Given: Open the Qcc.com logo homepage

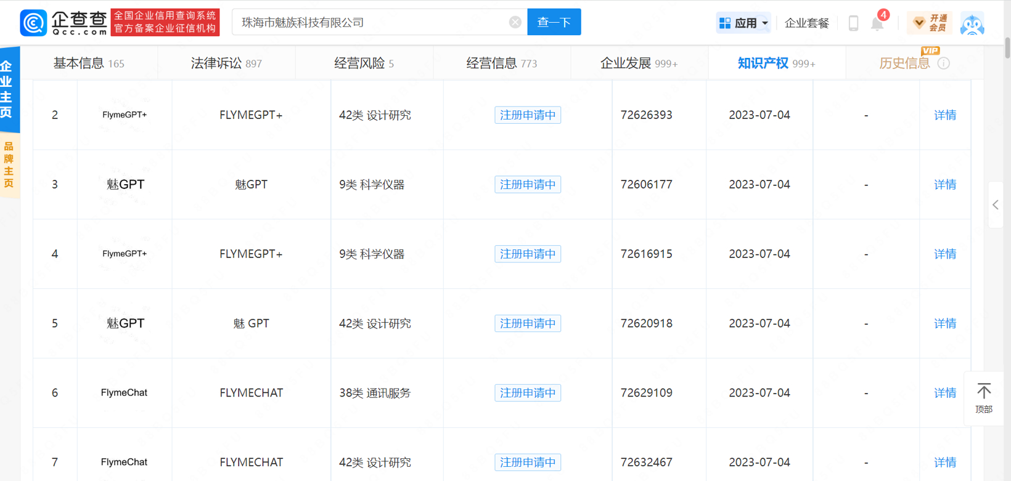Looking at the screenshot, I should point(64,23).
